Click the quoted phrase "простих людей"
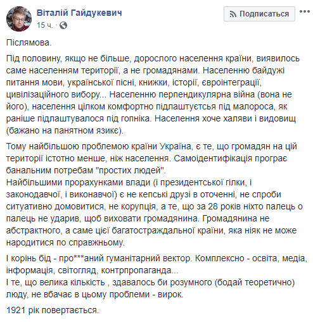This screenshot has width=313, height=322. [x=130, y=170]
